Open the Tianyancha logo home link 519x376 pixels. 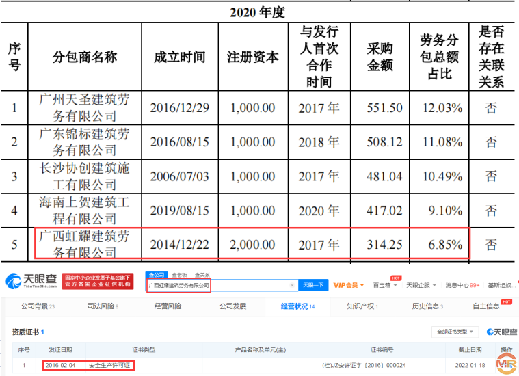coord(31,281)
